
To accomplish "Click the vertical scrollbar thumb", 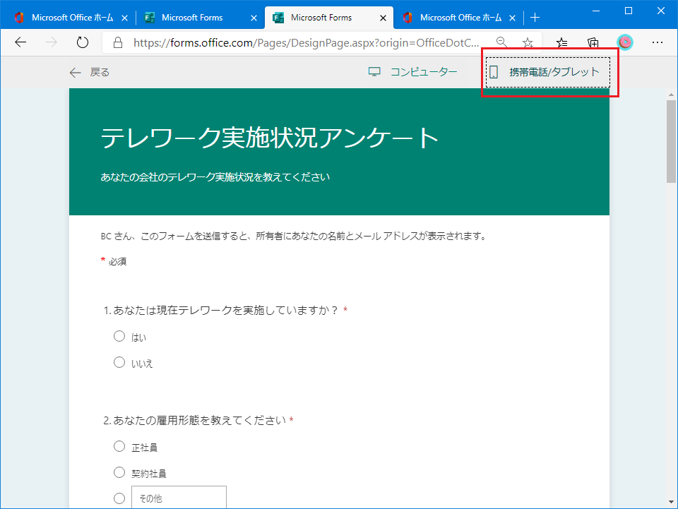I will point(671,141).
